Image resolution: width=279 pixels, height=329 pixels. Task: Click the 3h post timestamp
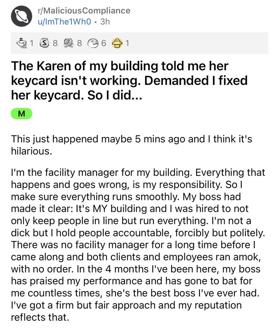tap(105, 22)
